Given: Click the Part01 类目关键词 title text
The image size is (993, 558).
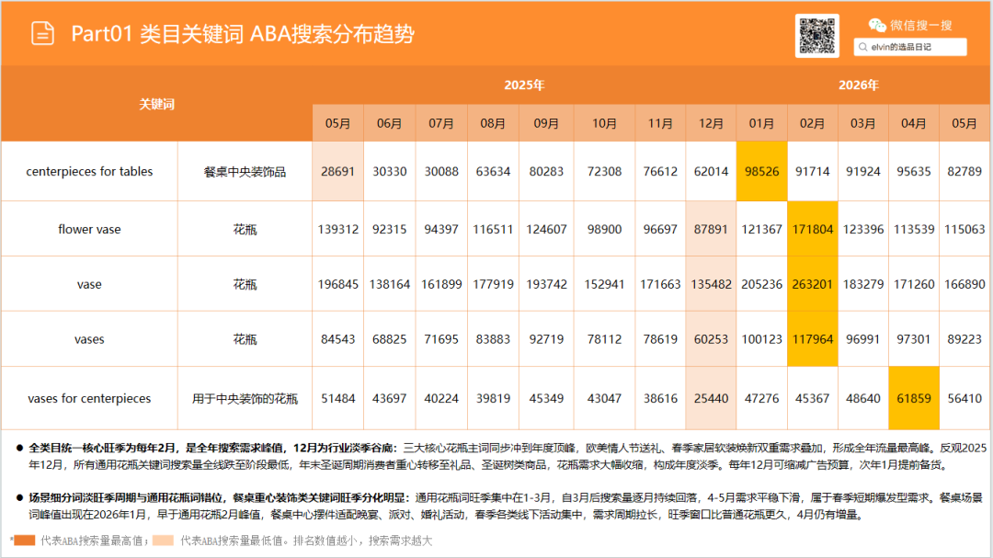Looking at the screenshot, I should 243,34.
